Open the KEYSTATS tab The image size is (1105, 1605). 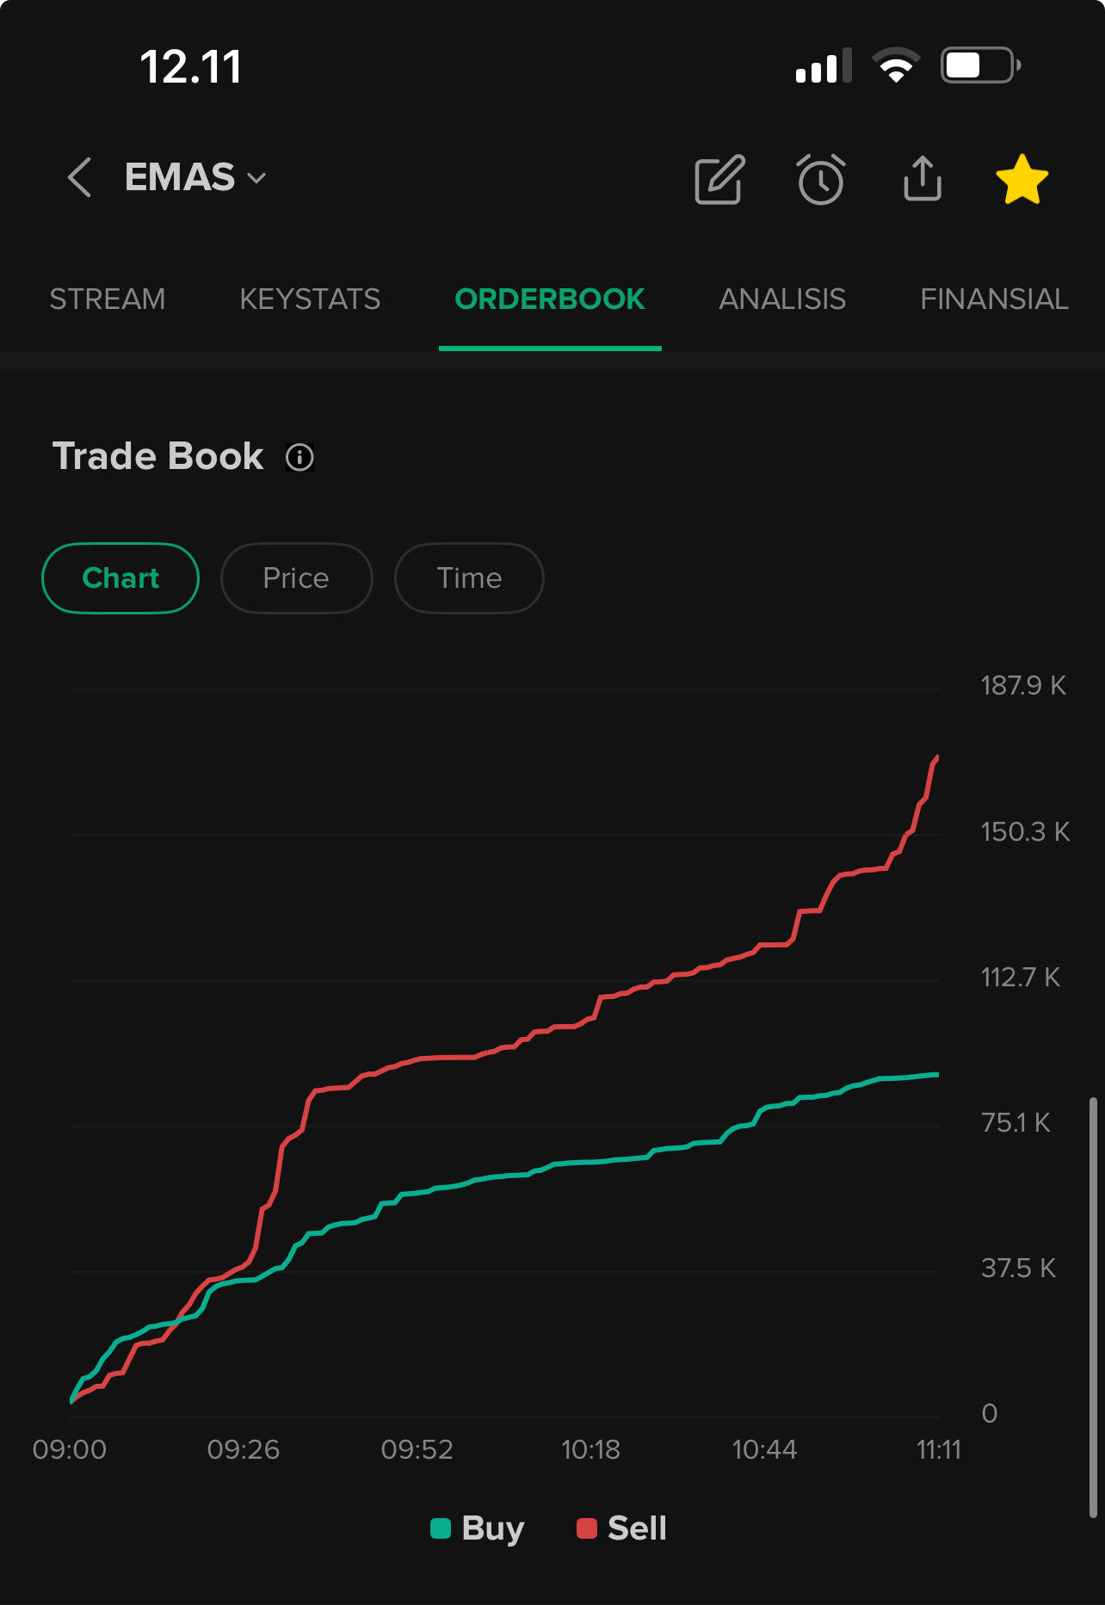click(x=310, y=299)
